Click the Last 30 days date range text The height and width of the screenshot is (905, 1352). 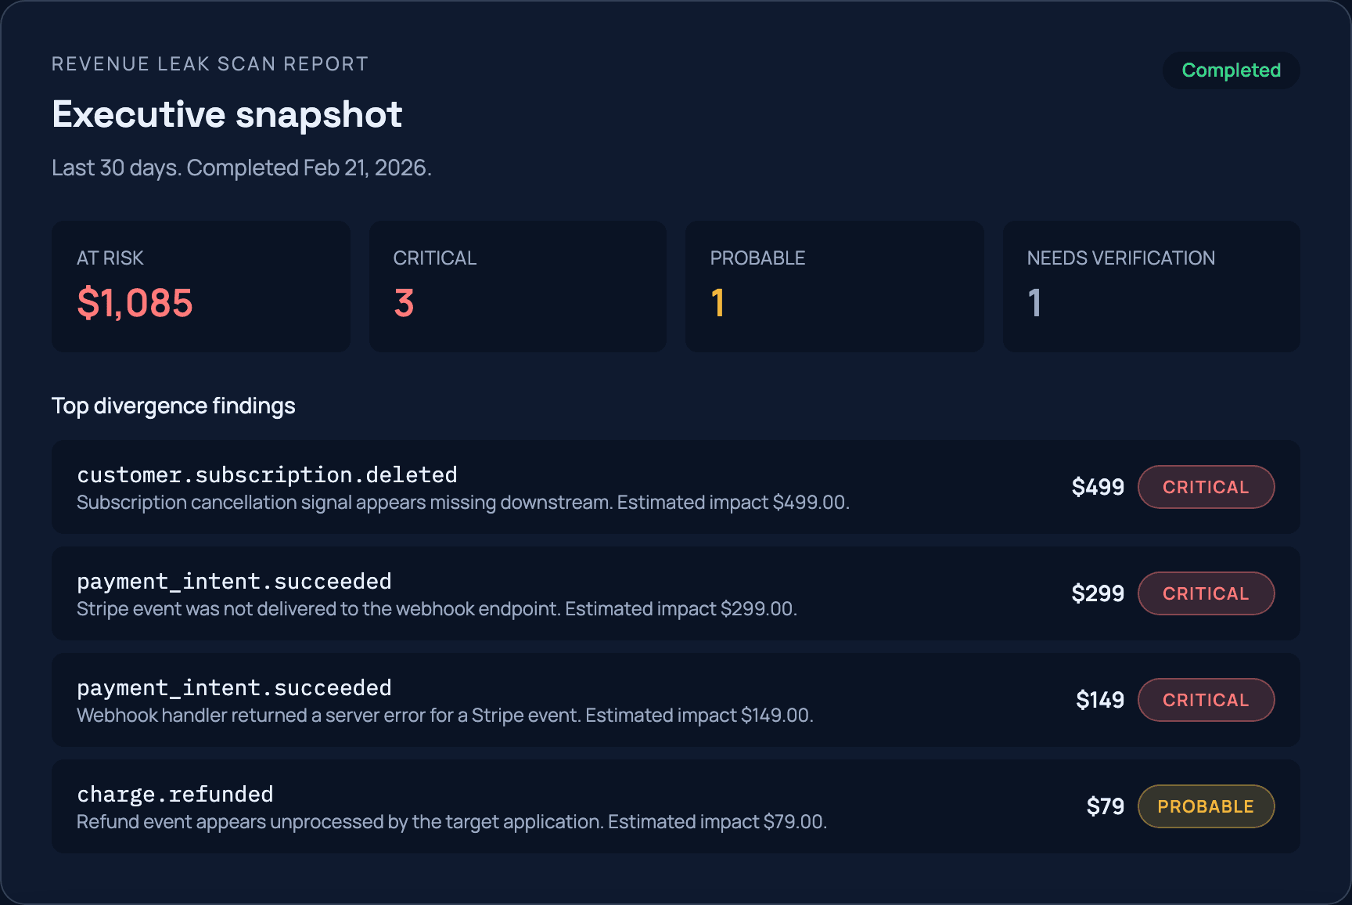point(241,168)
